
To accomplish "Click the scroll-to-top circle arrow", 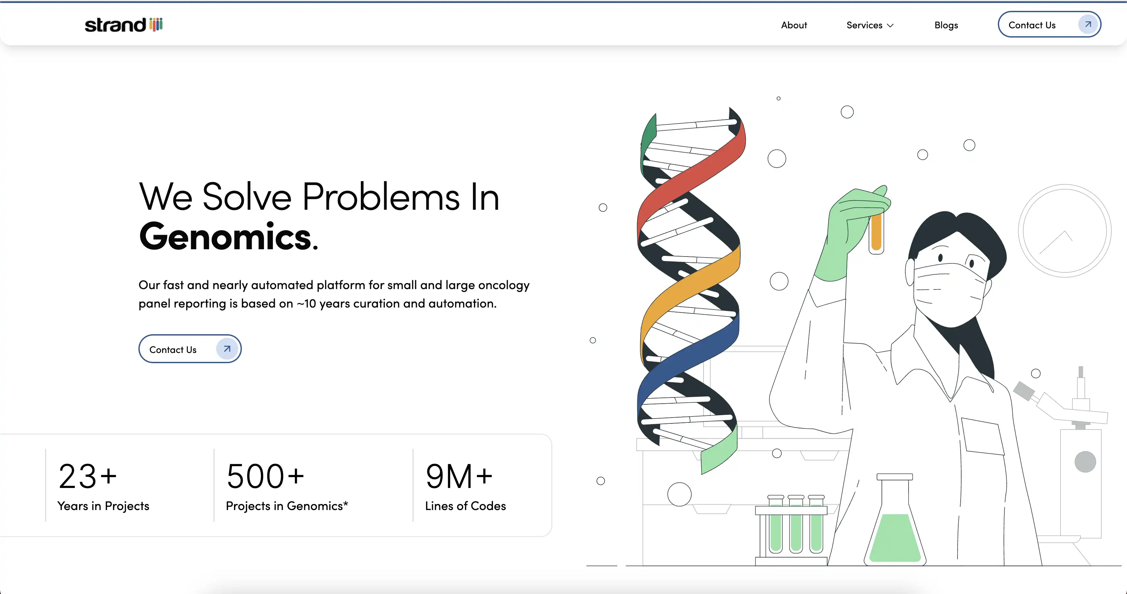I will pyautogui.click(x=1064, y=231).
